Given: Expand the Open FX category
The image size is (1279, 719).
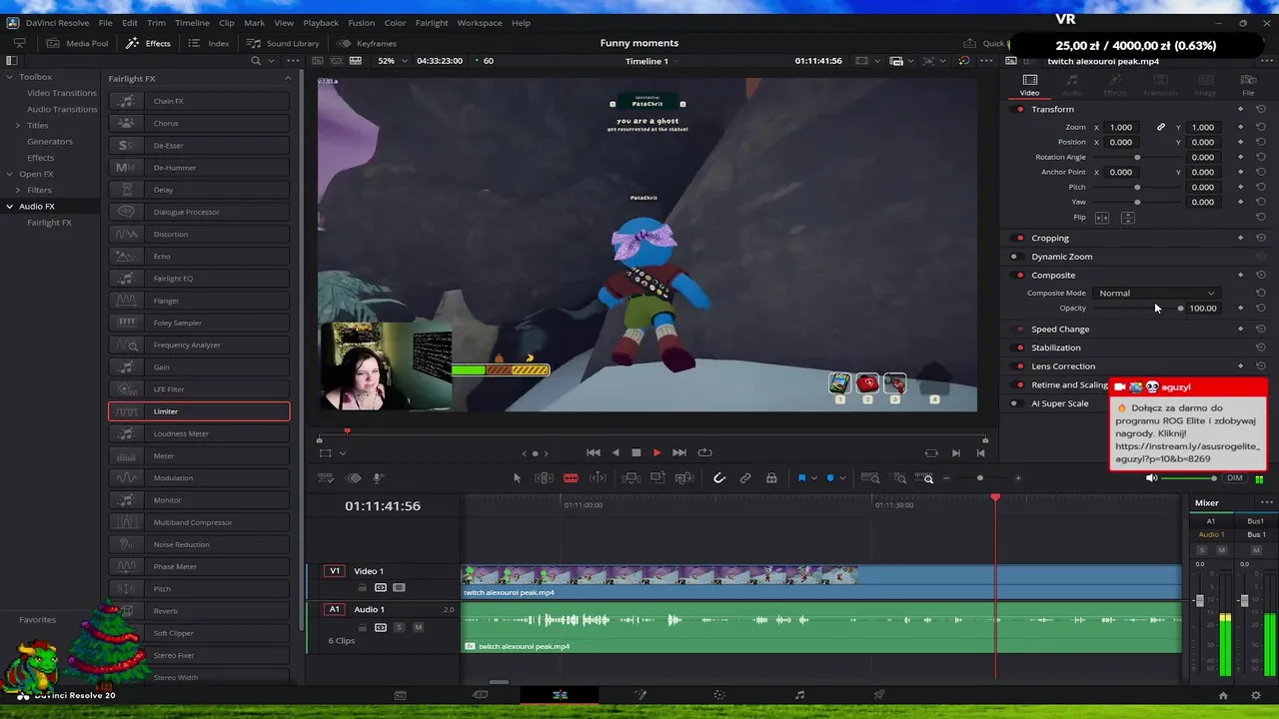Looking at the screenshot, I should click(10, 174).
